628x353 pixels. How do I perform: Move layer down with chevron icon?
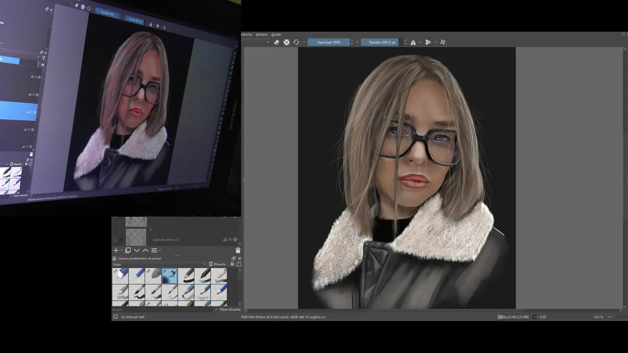click(x=137, y=250)
